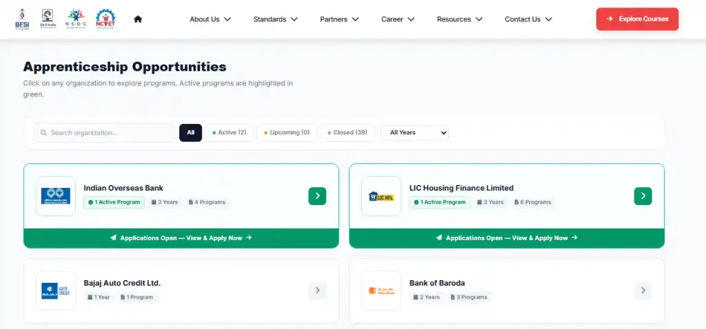
Task: Click the BFSI logo in header
Action: point(21,19)
